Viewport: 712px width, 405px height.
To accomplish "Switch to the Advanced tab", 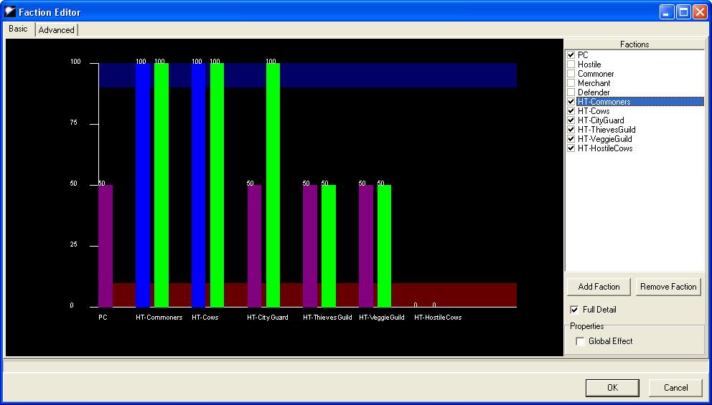I will (56, 30).
